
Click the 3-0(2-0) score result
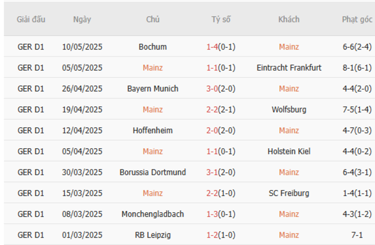click(220, 89)
